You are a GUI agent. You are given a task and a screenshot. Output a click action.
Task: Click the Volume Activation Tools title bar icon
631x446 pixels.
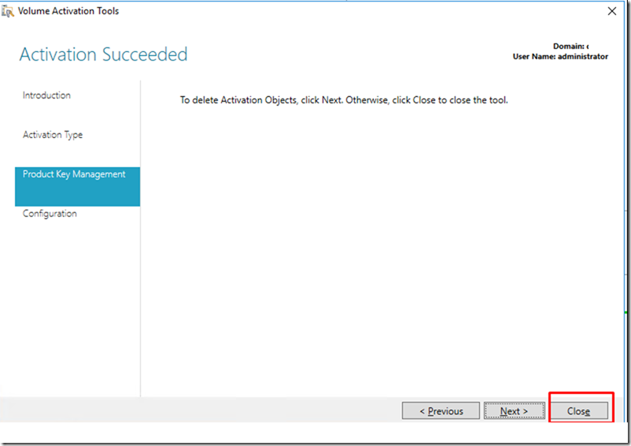(x=9, y=11)
